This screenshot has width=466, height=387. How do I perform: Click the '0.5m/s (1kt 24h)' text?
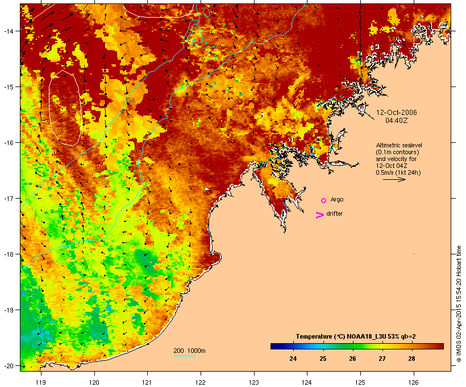(x=398, y=172)
